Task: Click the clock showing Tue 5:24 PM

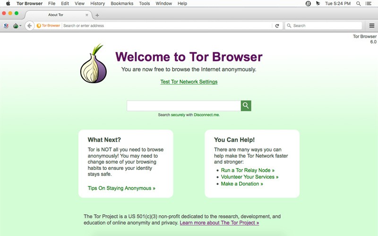Action: click(337, 3)
